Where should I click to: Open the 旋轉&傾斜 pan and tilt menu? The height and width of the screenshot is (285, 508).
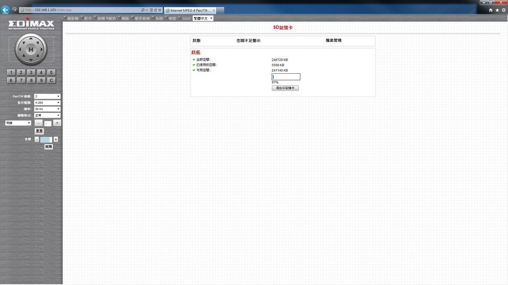(107, 18)
